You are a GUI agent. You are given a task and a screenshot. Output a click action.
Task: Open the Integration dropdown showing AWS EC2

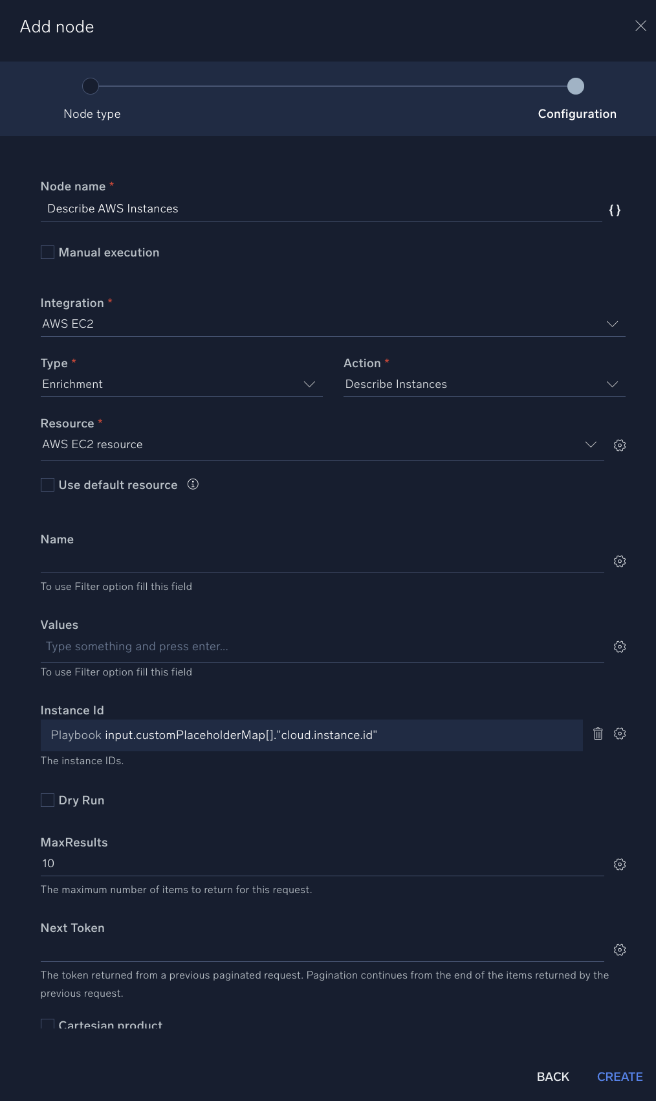click(612, 324)
